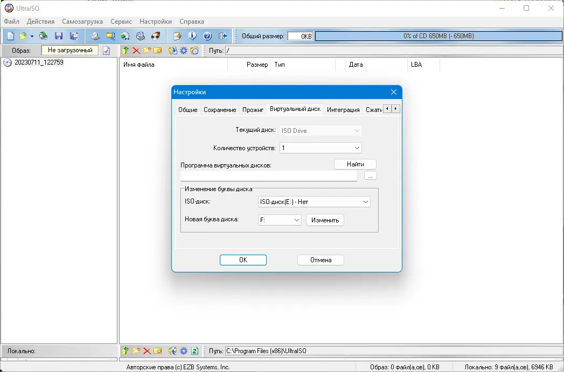Click the local Путь field with C:\Program Files
564x372 pixels.
394,351
